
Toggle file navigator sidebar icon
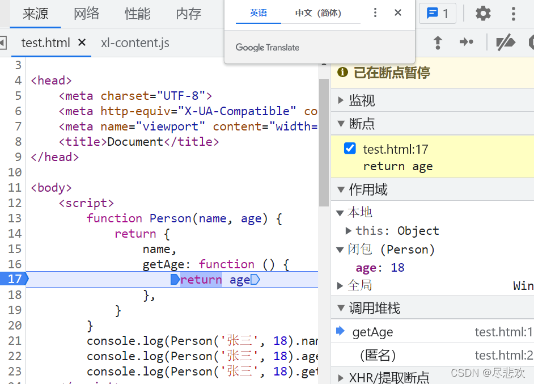[3, 43]
